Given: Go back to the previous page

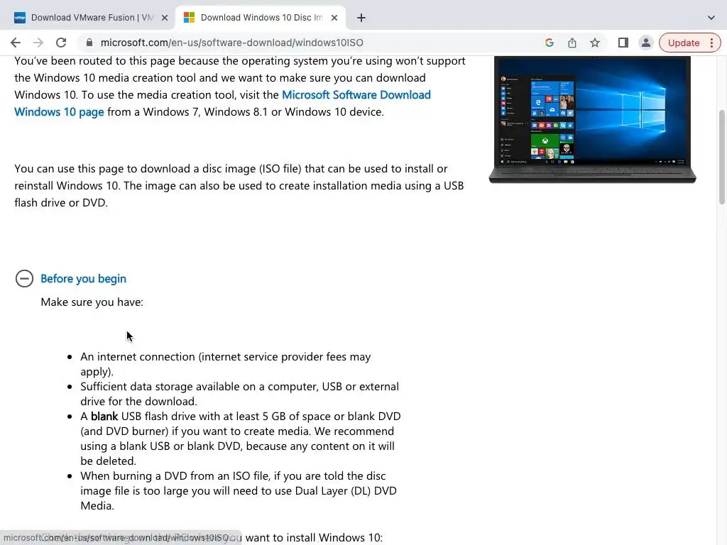Looking at the screenshot, I should [x=16, y=43].
